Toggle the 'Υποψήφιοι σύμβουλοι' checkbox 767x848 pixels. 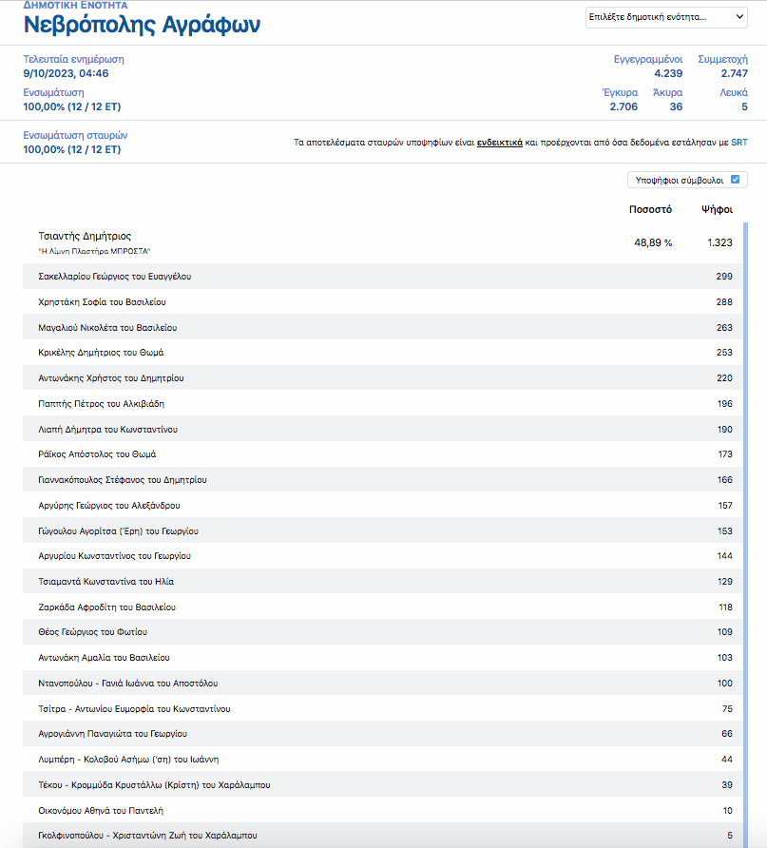pos(735,179)
